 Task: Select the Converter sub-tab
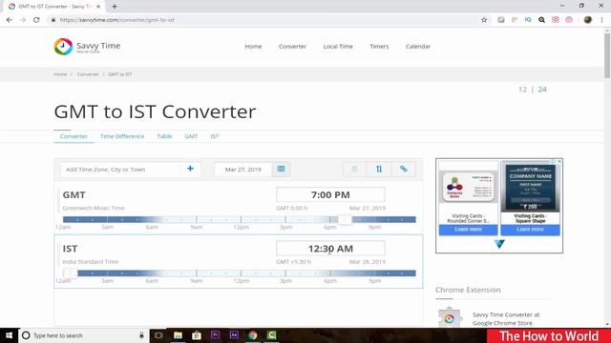click(x=74, y=136)
